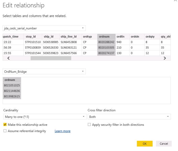Open the Learn more link
The height and width of the screenshot is (151, 178).
coord(63,131)
